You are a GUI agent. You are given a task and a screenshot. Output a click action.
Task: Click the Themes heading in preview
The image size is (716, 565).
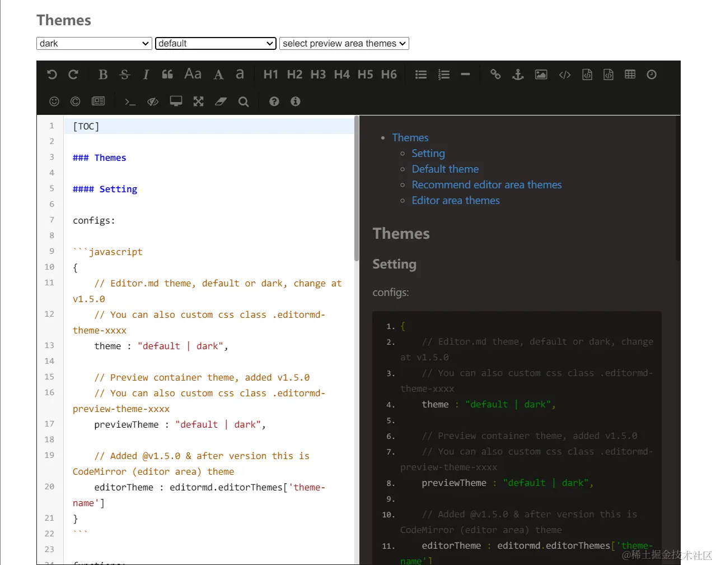[401, 233]
